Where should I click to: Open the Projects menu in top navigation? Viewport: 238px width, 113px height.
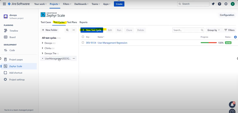point(55,4)
